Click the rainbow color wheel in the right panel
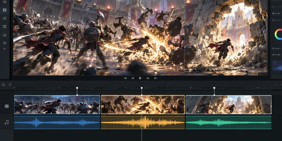The height and width of the screenshot is (141, 282). 278,34
